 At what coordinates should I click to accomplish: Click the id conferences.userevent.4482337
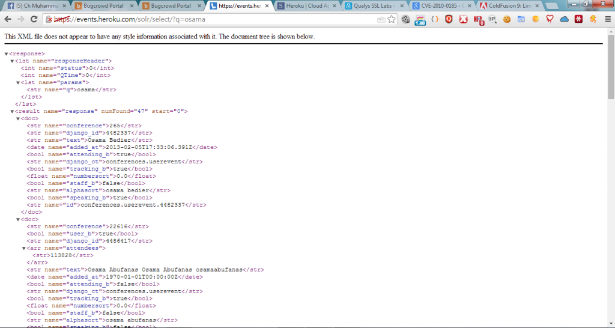(133, 205)
